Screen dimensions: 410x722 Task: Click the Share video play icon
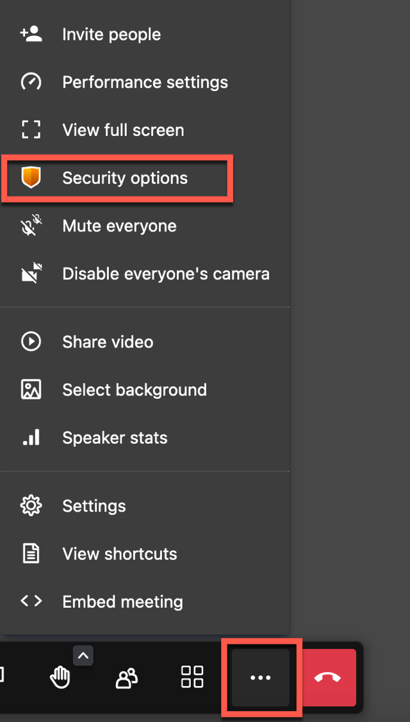pos(31,342)
